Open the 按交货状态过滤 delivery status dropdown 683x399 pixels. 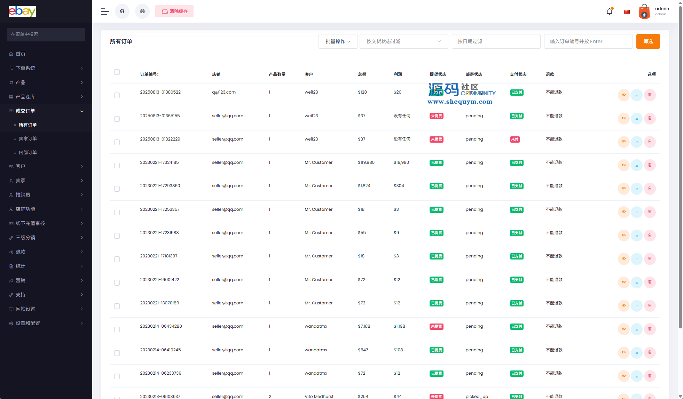(403, 41)
